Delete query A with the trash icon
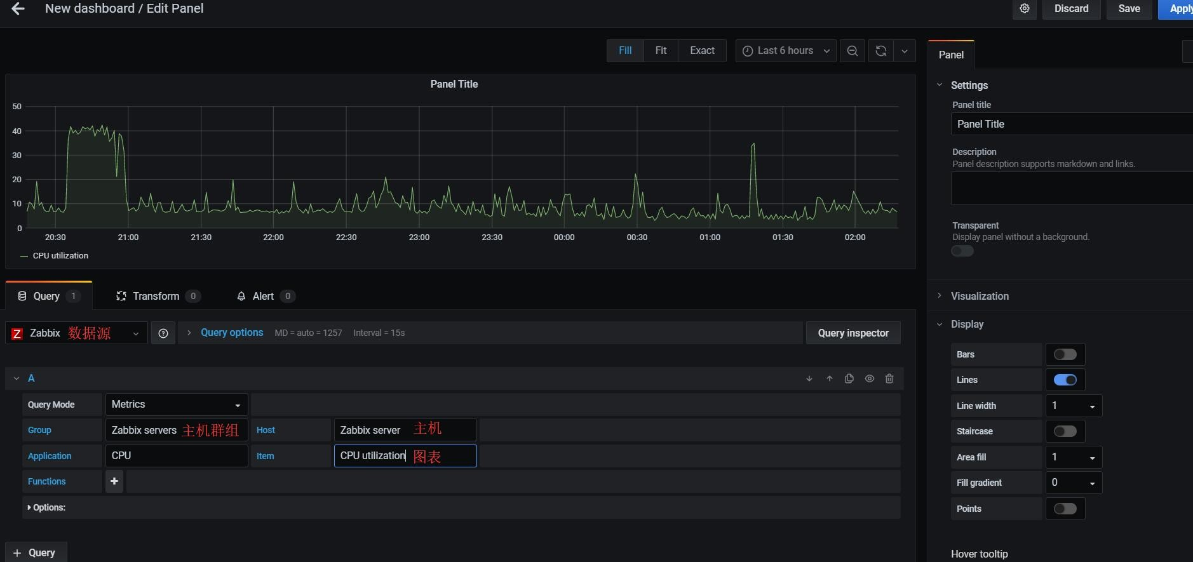This screenshot has height=562, width=1193. 889,378
